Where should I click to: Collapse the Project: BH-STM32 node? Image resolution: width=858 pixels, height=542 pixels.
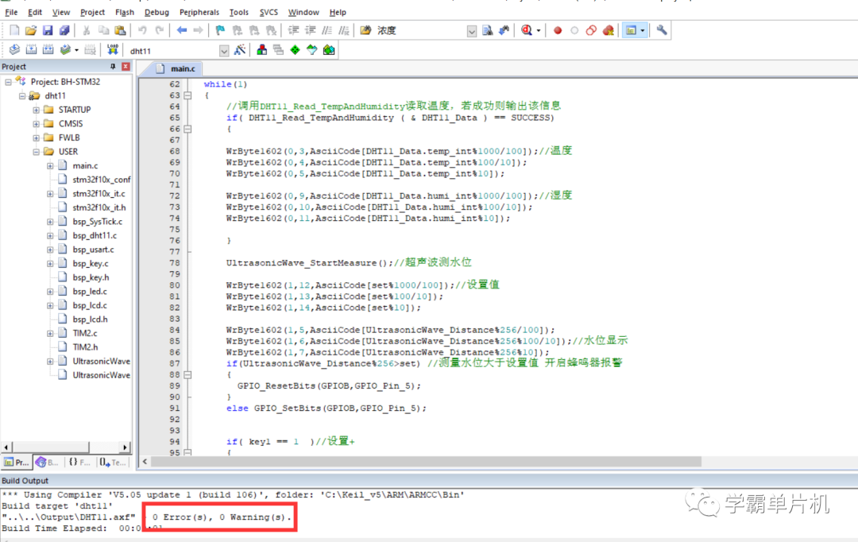click(8, 82)
